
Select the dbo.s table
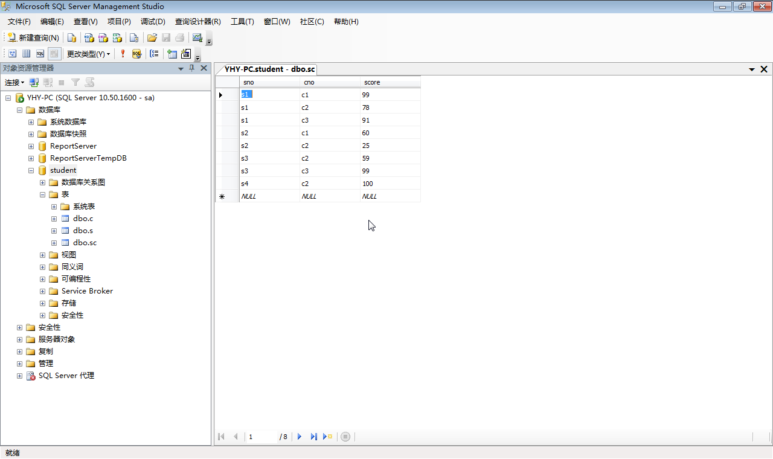click(83, 231)
